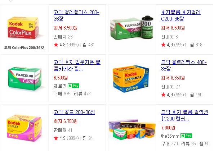The height and width of the screenshot is (151, 214).
Task: Click the 판매처 41 seller count for 코닥 골드
Action: pyautogui.click(x=63, y=130)
